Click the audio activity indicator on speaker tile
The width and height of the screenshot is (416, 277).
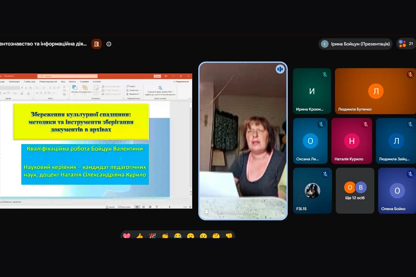[280, 69]
